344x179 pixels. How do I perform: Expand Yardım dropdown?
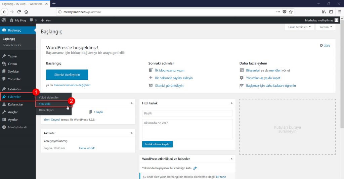coord(326,27)
